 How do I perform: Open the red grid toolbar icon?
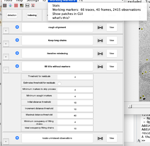pos(16,5)
